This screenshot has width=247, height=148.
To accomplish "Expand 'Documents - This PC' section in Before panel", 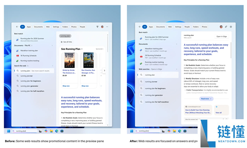I will coord(52,46).
